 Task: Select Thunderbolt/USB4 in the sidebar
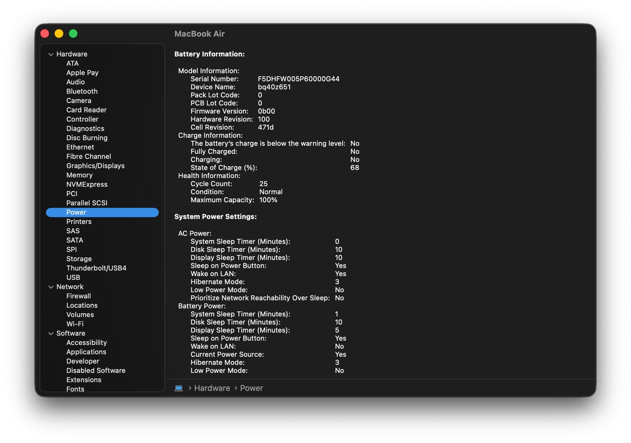pos(96,268)
